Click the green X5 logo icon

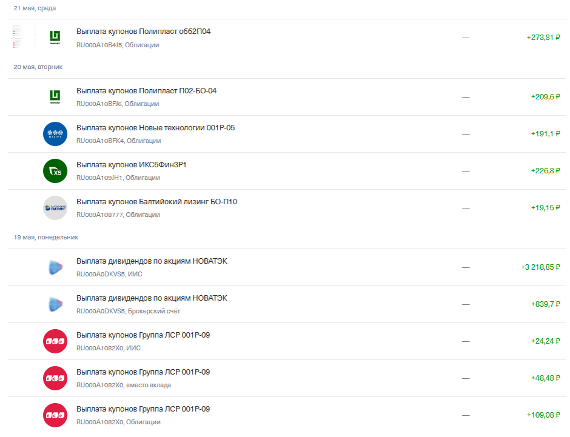(x=55, y=171)
